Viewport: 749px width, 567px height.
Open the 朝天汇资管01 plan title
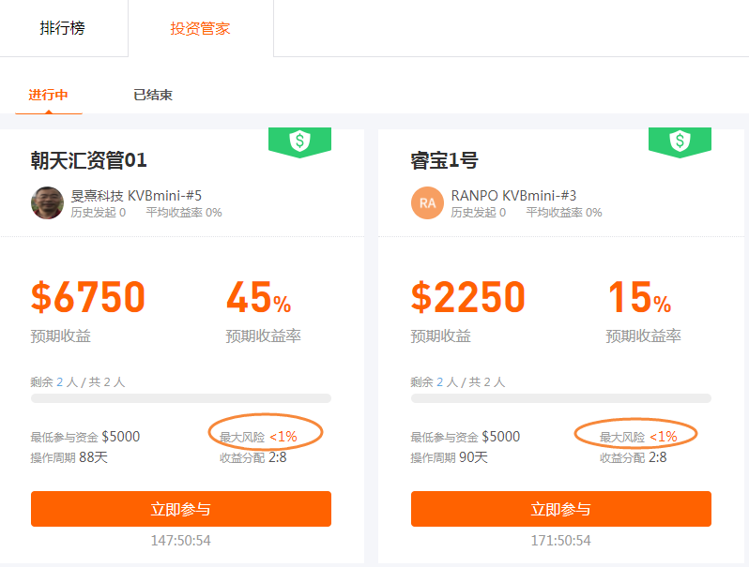88,160
